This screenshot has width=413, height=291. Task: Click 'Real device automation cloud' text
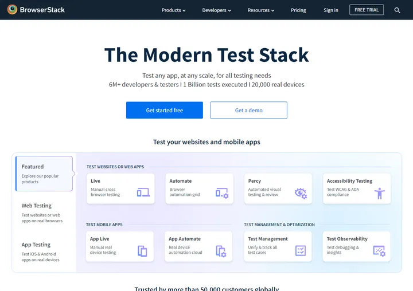click(185, 250)
